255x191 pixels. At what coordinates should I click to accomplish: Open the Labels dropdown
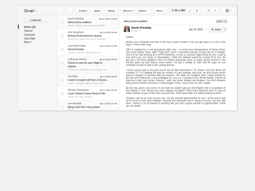coord(143,11)
